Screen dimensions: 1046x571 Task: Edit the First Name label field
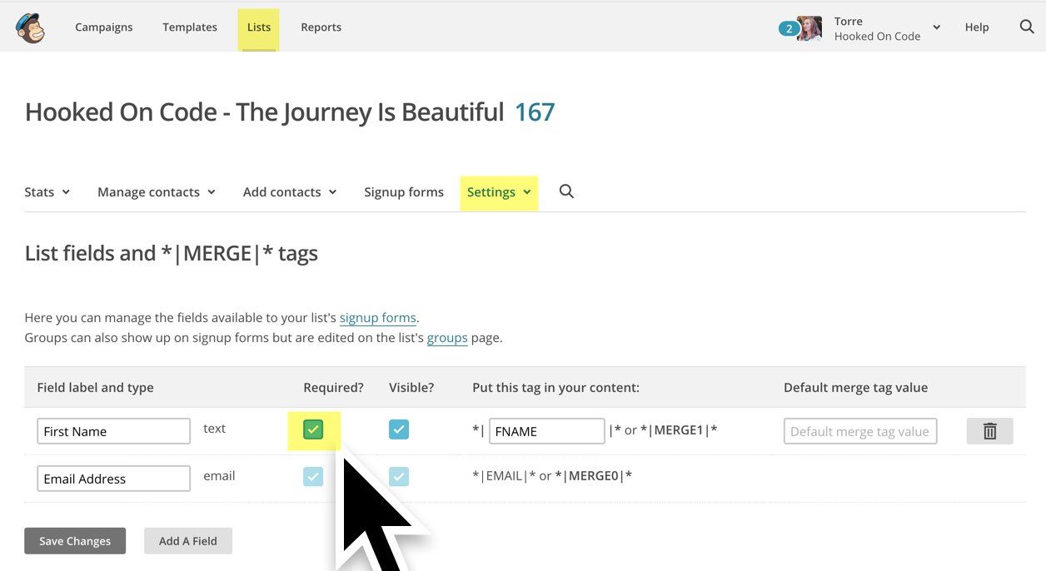pos(114,431)
